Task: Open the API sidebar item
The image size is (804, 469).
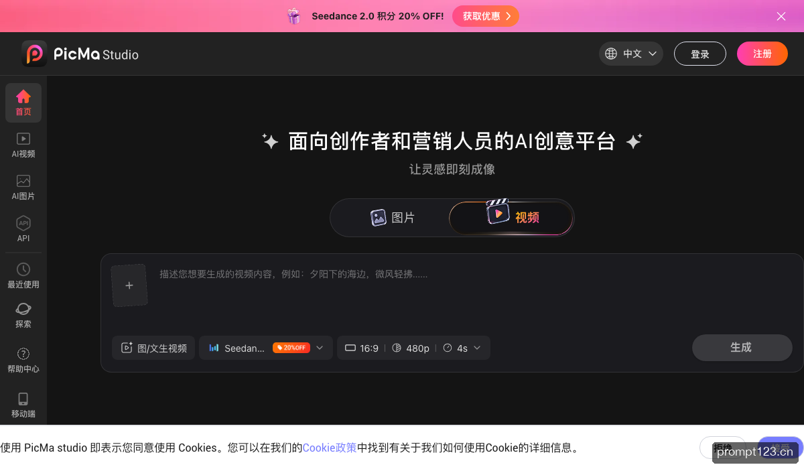Action: [23, 229]
